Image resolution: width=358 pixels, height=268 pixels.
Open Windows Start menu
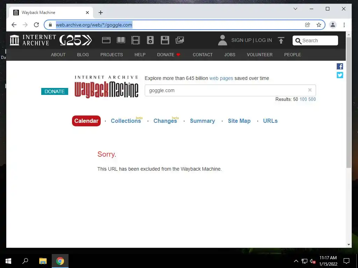tap(8, 261)
